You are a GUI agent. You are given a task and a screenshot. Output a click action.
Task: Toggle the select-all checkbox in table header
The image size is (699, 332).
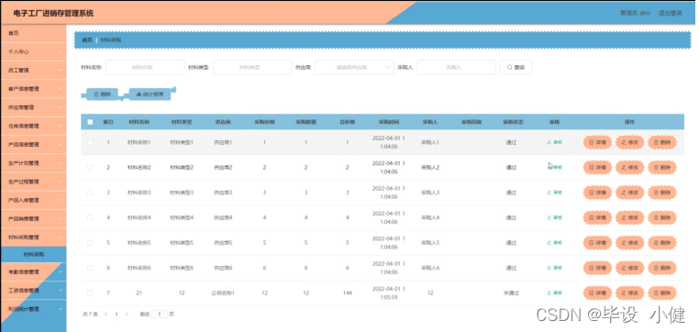90,122
